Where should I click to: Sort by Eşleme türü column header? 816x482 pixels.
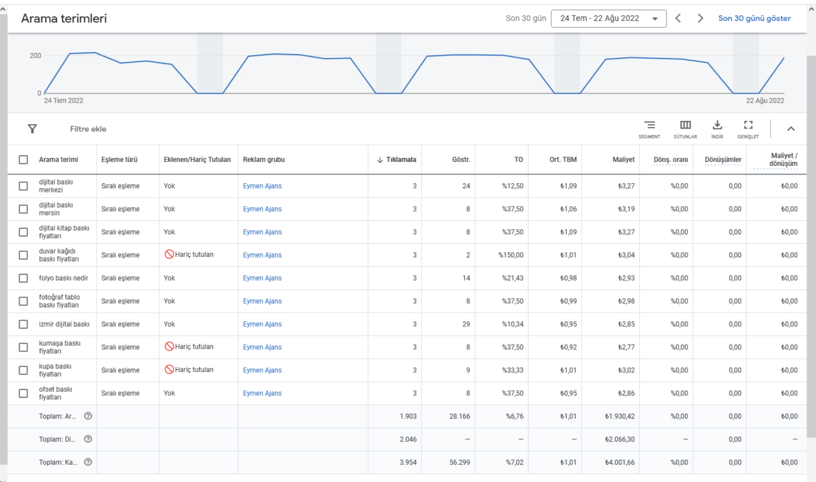[x=119, y=160]
